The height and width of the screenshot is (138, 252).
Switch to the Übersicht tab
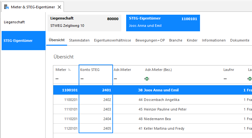pyautogui.click(x=56, y=40)
